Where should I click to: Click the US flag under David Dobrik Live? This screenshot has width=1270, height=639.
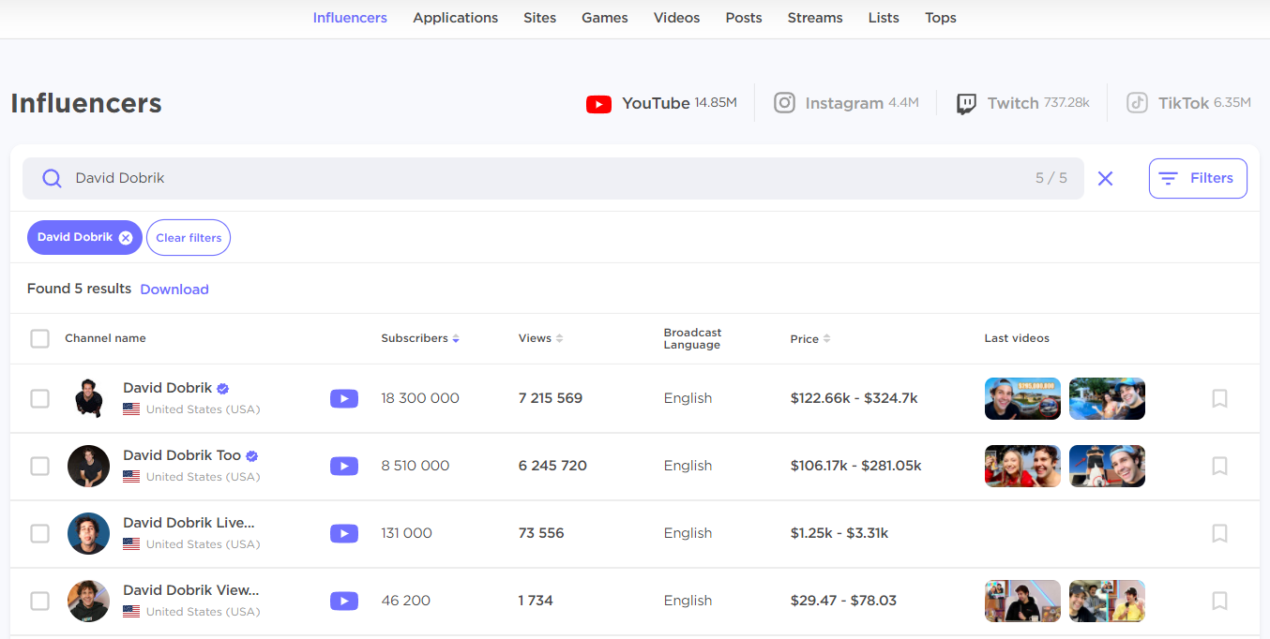(131, 544)
